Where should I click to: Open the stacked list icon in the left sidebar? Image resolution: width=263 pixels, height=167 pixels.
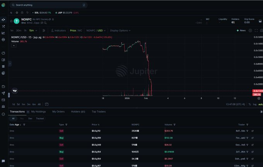(x=3, y=66)
